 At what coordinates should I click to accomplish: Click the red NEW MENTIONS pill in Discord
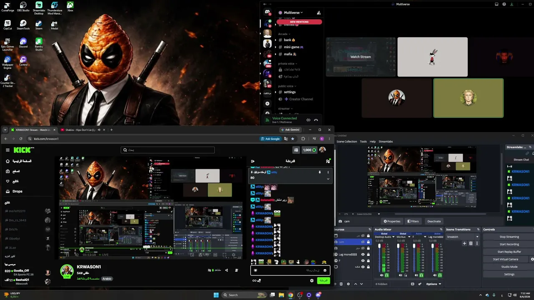pos(300,22)
